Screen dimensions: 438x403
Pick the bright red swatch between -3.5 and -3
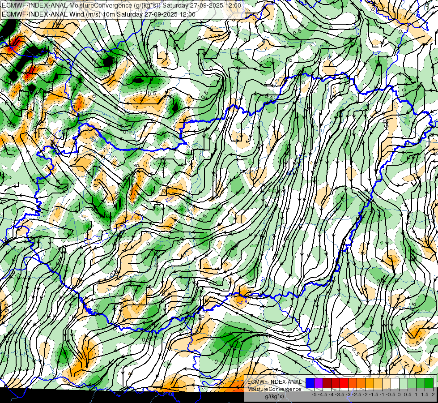(344, 383)
